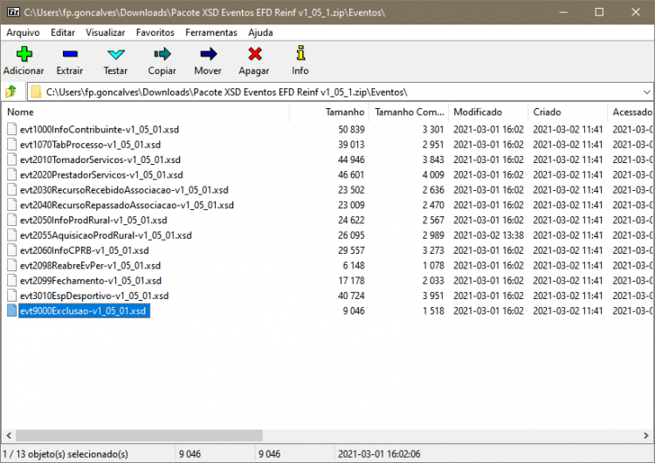
Task: Sort by the Modificado column header
Action: tap(488, 112)
